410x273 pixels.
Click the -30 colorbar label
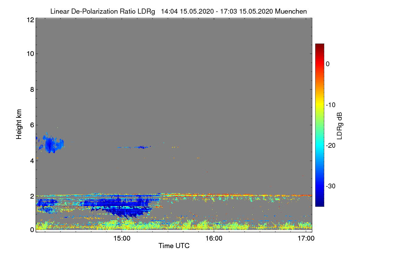331,186
